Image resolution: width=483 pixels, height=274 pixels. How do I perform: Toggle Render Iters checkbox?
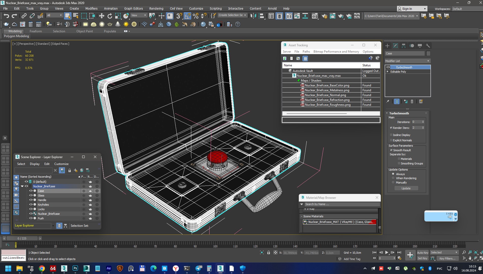point(391,128)
